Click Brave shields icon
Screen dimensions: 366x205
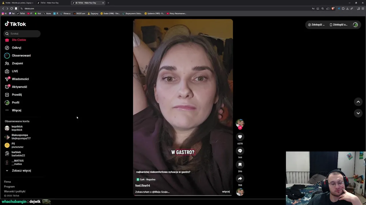click(333, 9)
